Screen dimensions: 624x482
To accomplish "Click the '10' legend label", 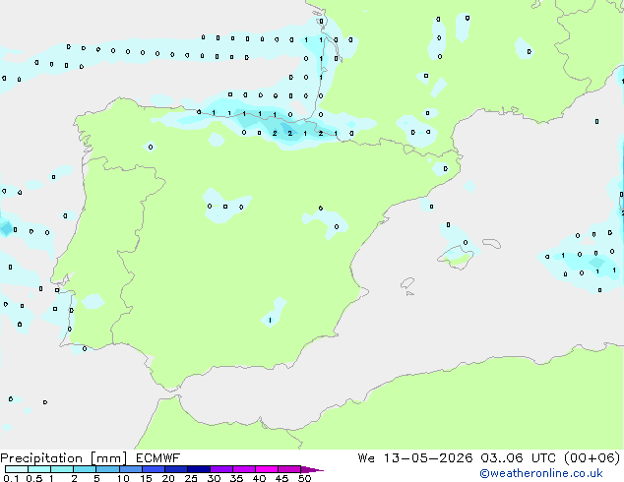I will (x=123, y=478).
